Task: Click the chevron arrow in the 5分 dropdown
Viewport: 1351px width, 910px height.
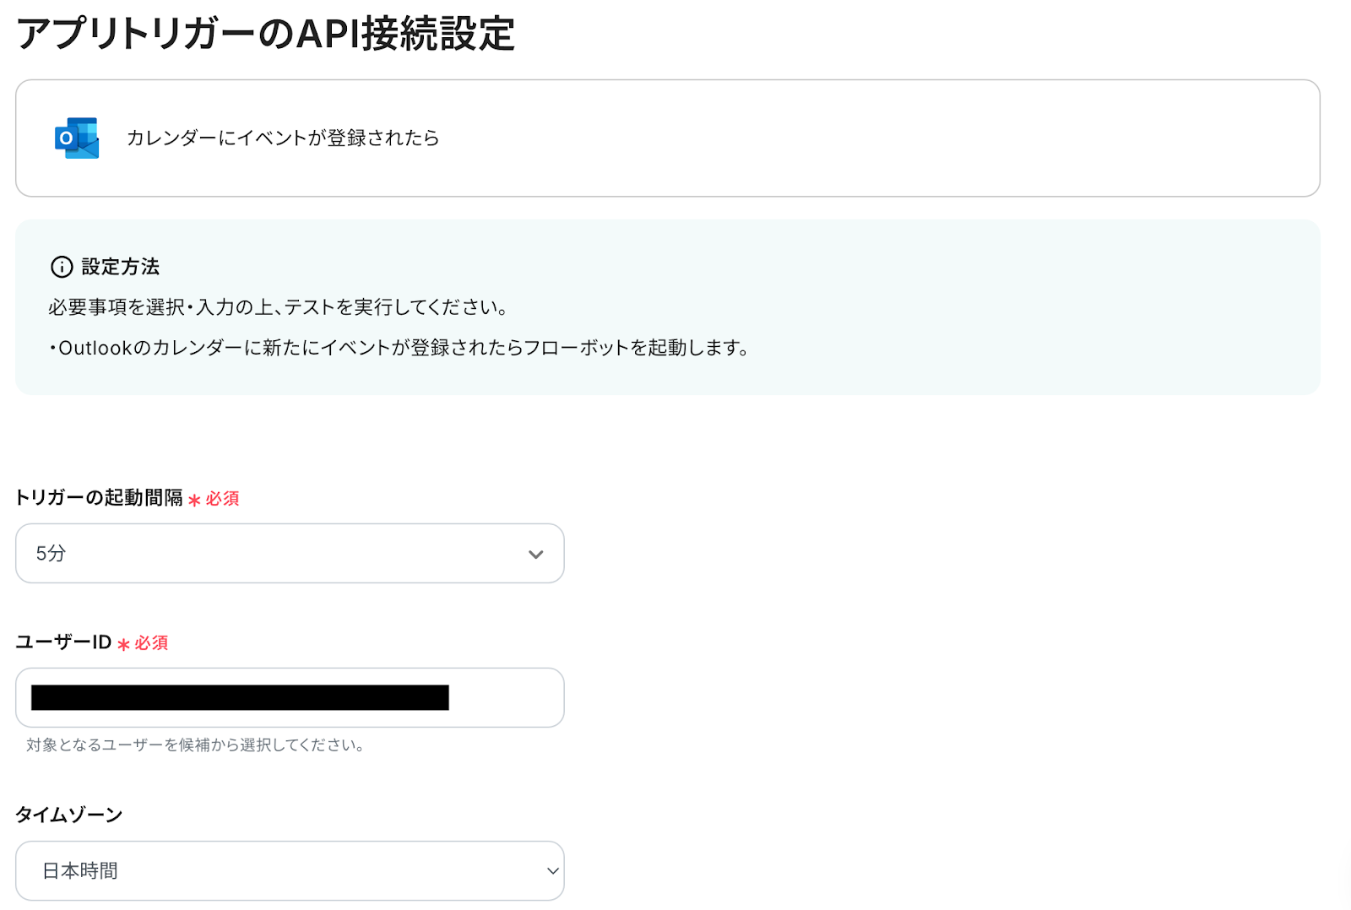Action: 535,554
